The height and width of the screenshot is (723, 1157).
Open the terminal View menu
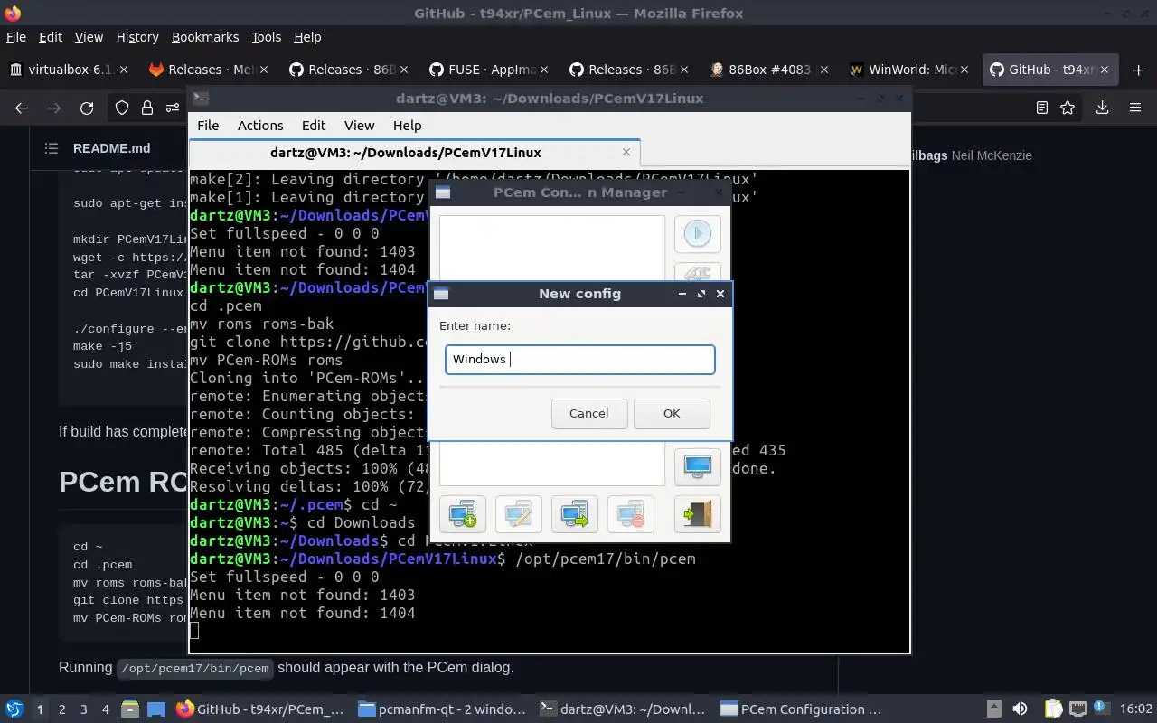359,126
